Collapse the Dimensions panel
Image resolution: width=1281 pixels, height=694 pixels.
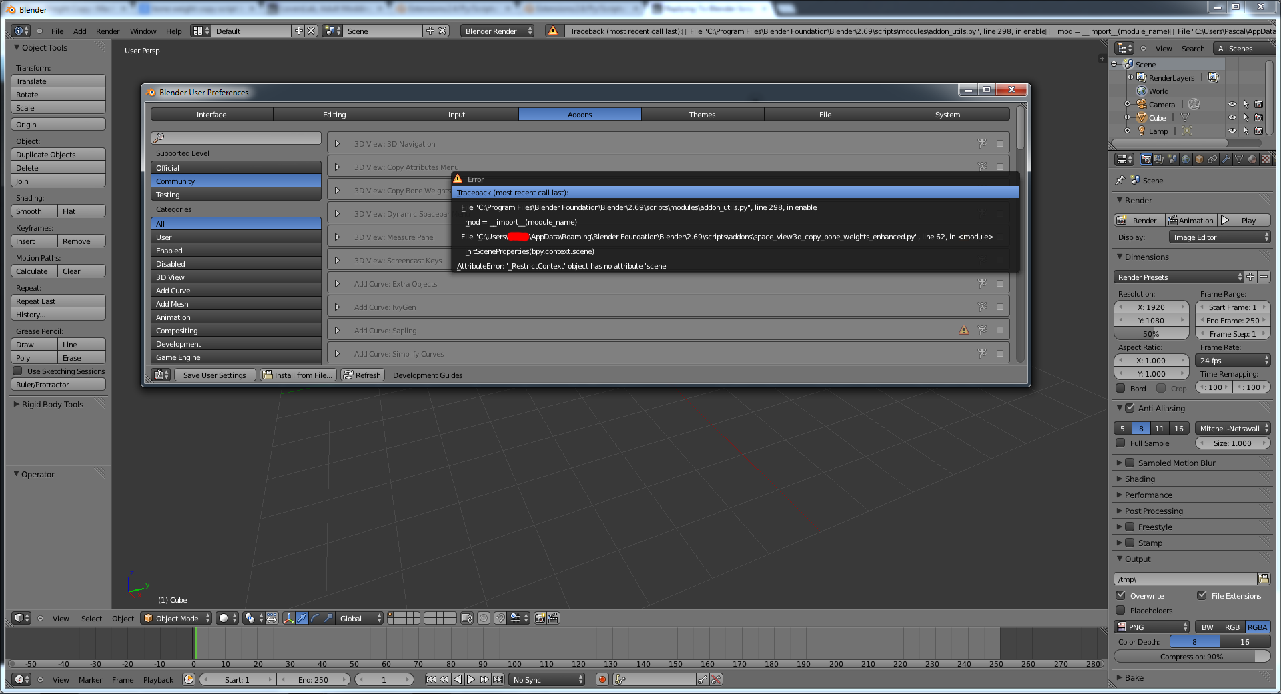1120,257
